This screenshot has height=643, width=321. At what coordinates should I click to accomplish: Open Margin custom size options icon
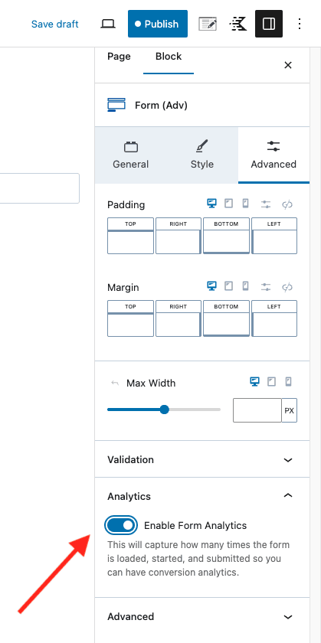pyautogui.click(x=266, y=286)
